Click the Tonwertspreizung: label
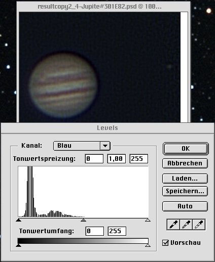215x262 pixels. (x=44, y=159)
